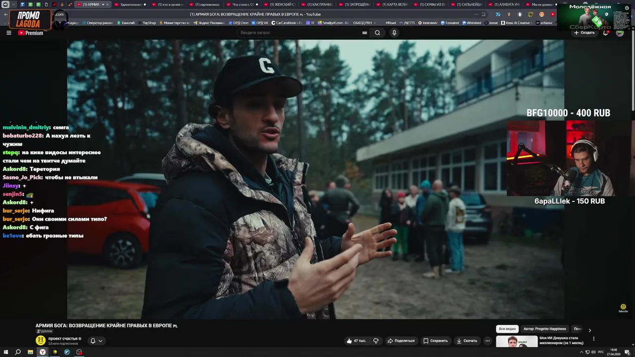Open the on-screen keyboard in search box
The height and width of the screenshot is (357, 635).
click(365, 33)
